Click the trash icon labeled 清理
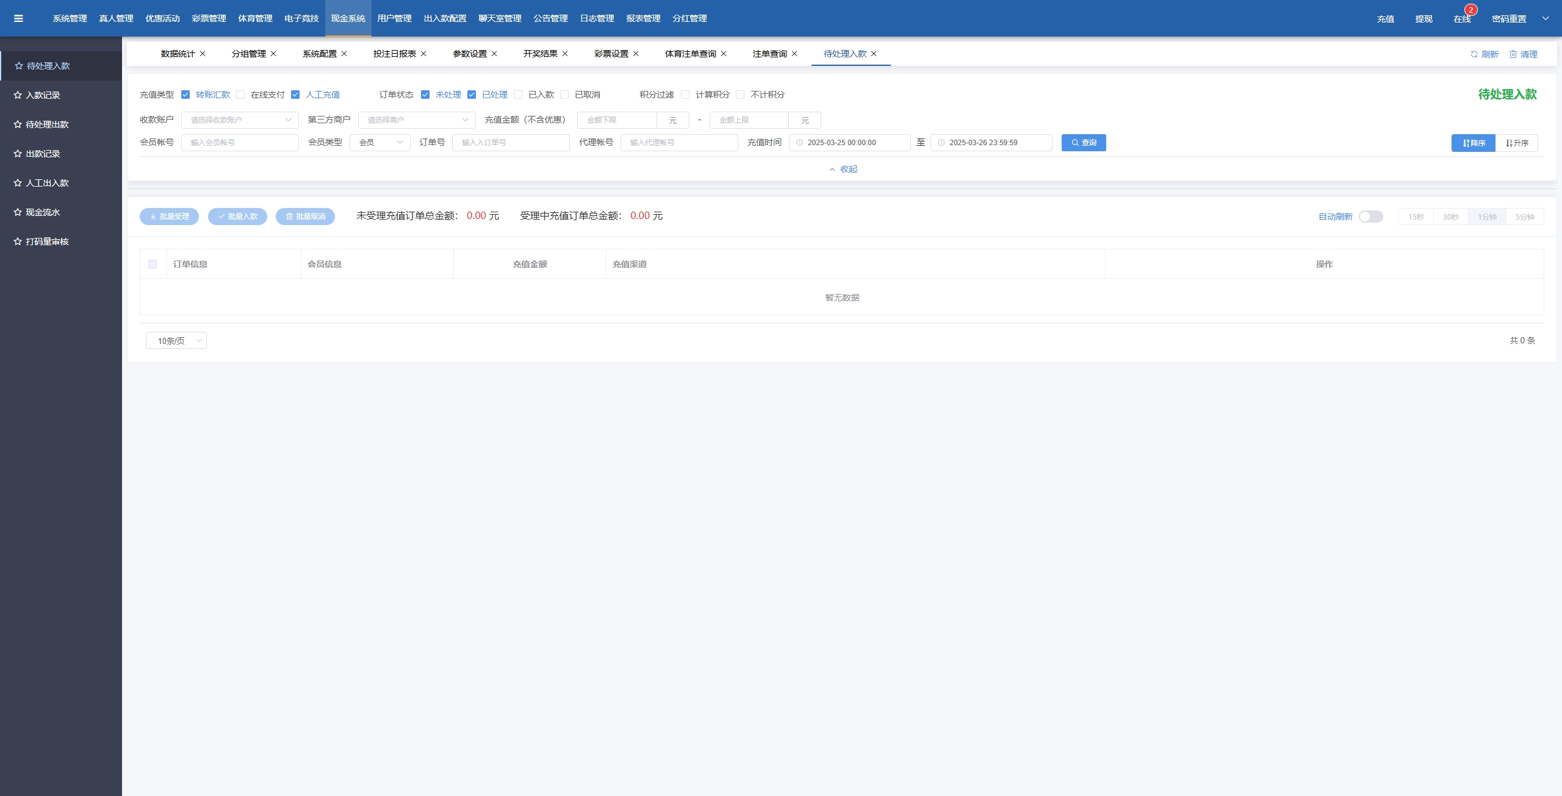 [x=1513, y=54]
